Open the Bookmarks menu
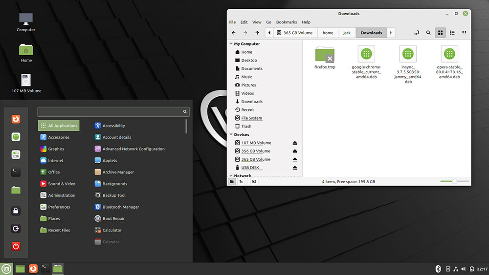489x275 pixels. pyautogui.click(x=286, y=22)
